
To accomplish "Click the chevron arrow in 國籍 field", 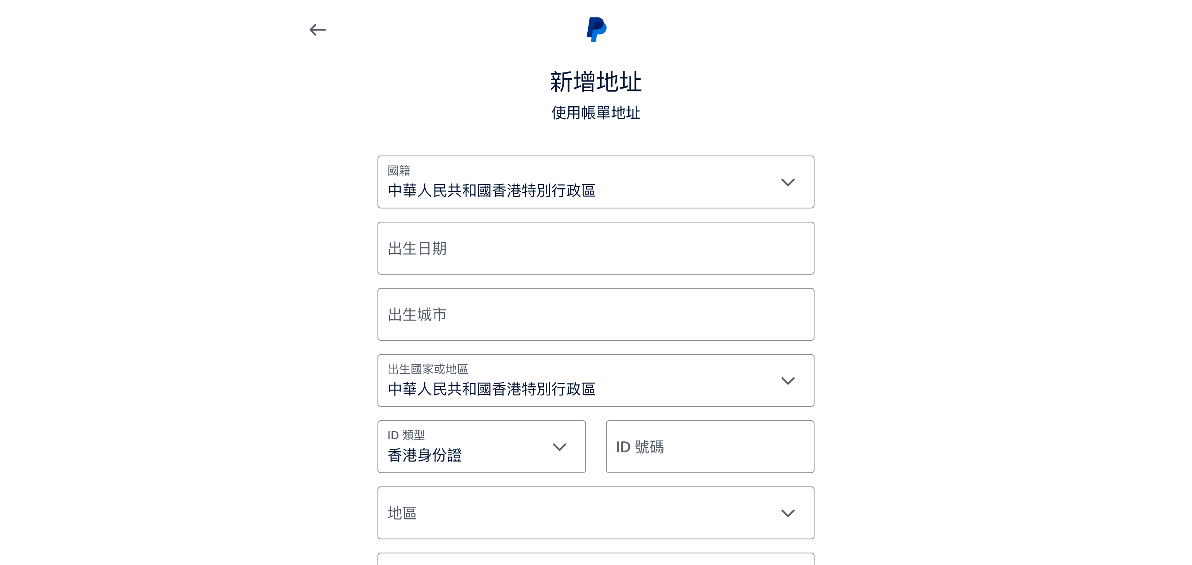I will click(788, 182).
